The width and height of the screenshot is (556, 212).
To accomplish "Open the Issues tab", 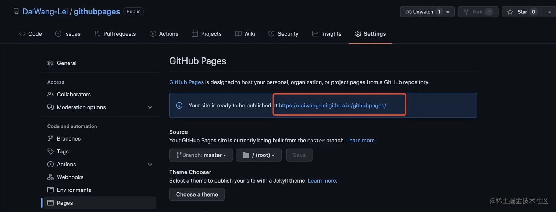I will tap(68, 34).
